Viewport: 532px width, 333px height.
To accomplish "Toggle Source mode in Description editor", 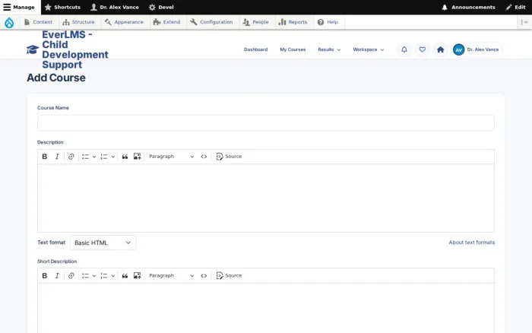I will coord(229,157).
